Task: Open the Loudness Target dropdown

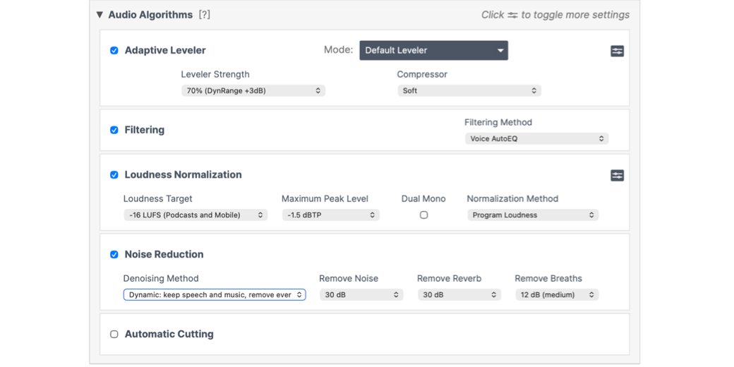Action: click(x=195, y=215)
